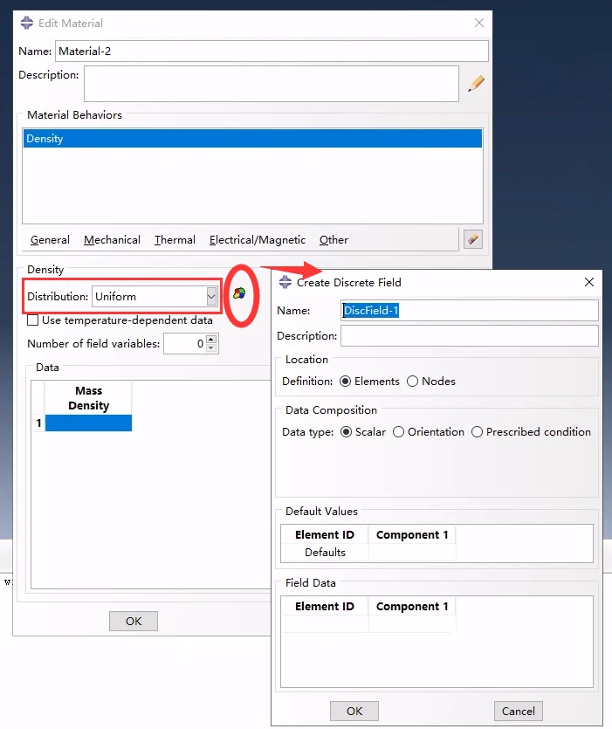Screen dimensions: 612x729
Task: Choose Orientation data type
Action: 398,432
